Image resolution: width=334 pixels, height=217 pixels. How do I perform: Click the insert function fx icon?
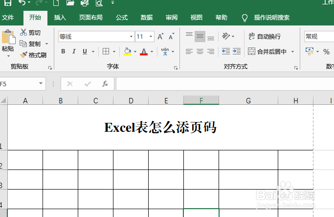pyautogui.click(x=105, y=84)
